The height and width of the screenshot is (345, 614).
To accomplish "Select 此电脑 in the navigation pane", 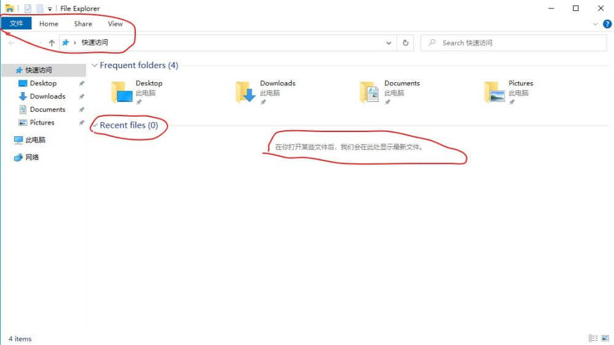I will click(35, 140).
